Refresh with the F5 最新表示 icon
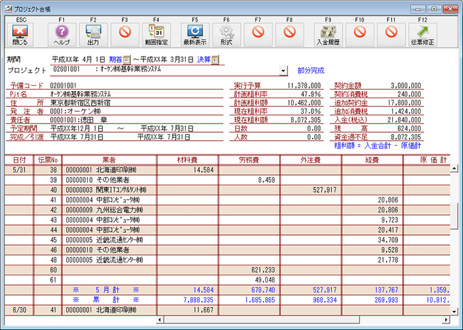 [195, 34]
